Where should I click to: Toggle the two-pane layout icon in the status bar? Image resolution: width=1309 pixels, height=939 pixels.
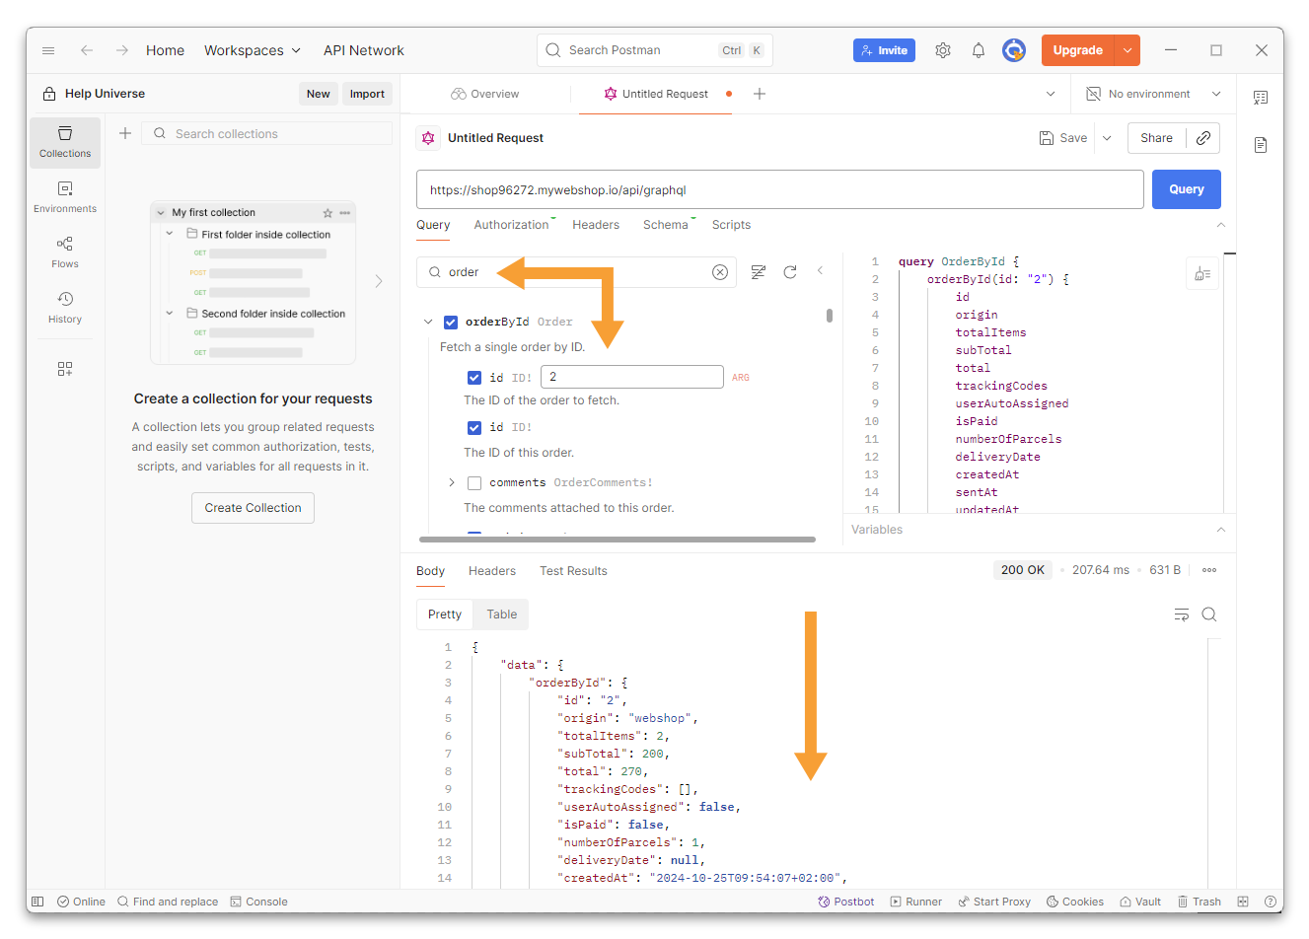[x=1243, y=902]
